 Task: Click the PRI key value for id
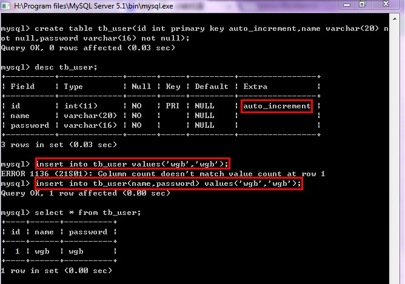(174, 106)
